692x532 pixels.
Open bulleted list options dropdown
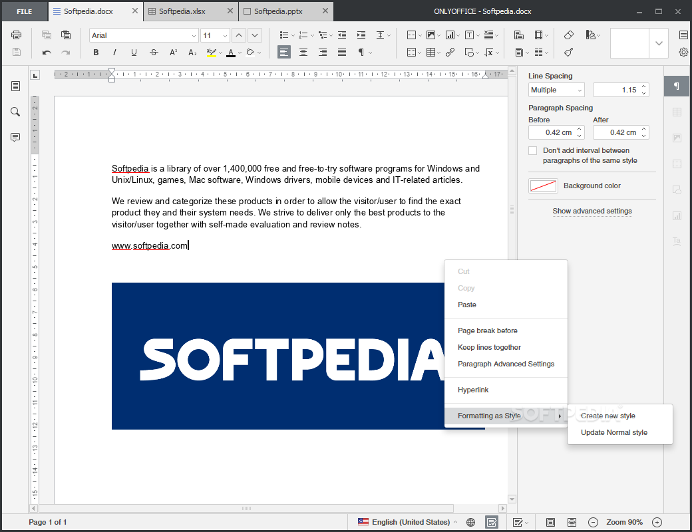(293, 35)
